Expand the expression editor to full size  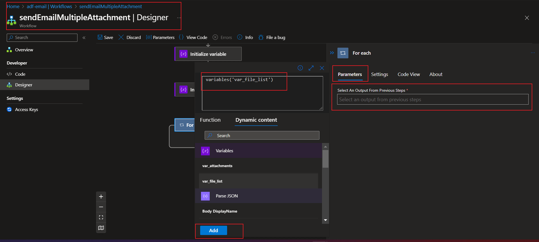tap(311, 68)
